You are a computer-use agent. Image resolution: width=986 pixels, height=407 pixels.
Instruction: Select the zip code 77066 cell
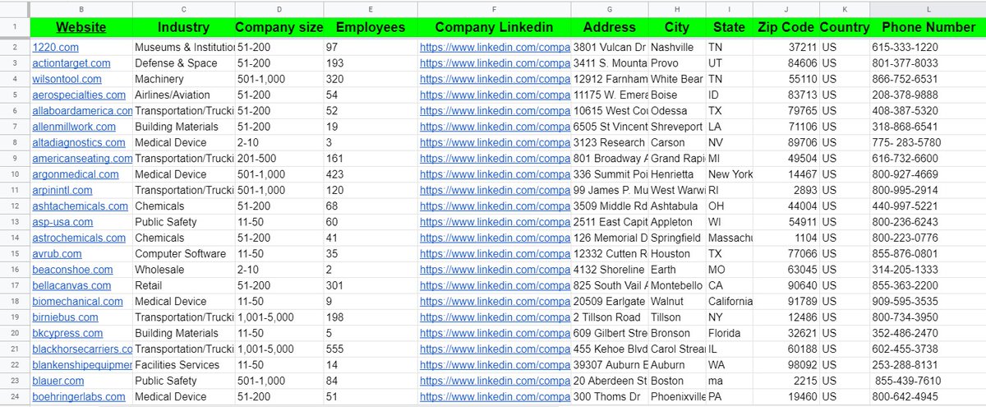click(x=786, y=254)
